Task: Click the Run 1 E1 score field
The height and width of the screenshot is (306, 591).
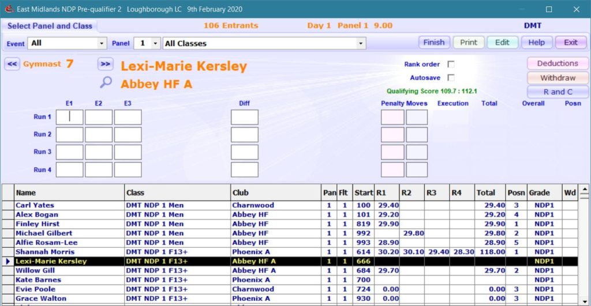Action: (x=69, y=117)
